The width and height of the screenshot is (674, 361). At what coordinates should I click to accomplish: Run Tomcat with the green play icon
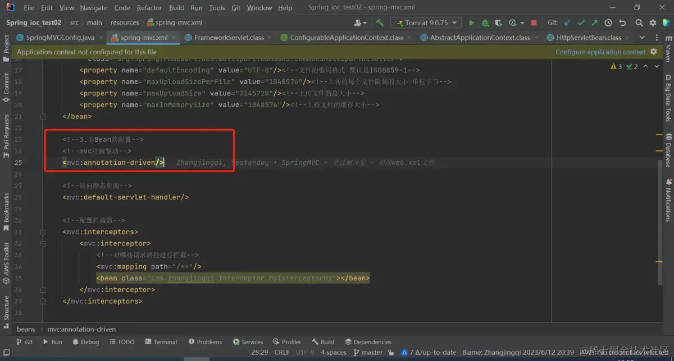coord(471,23)
